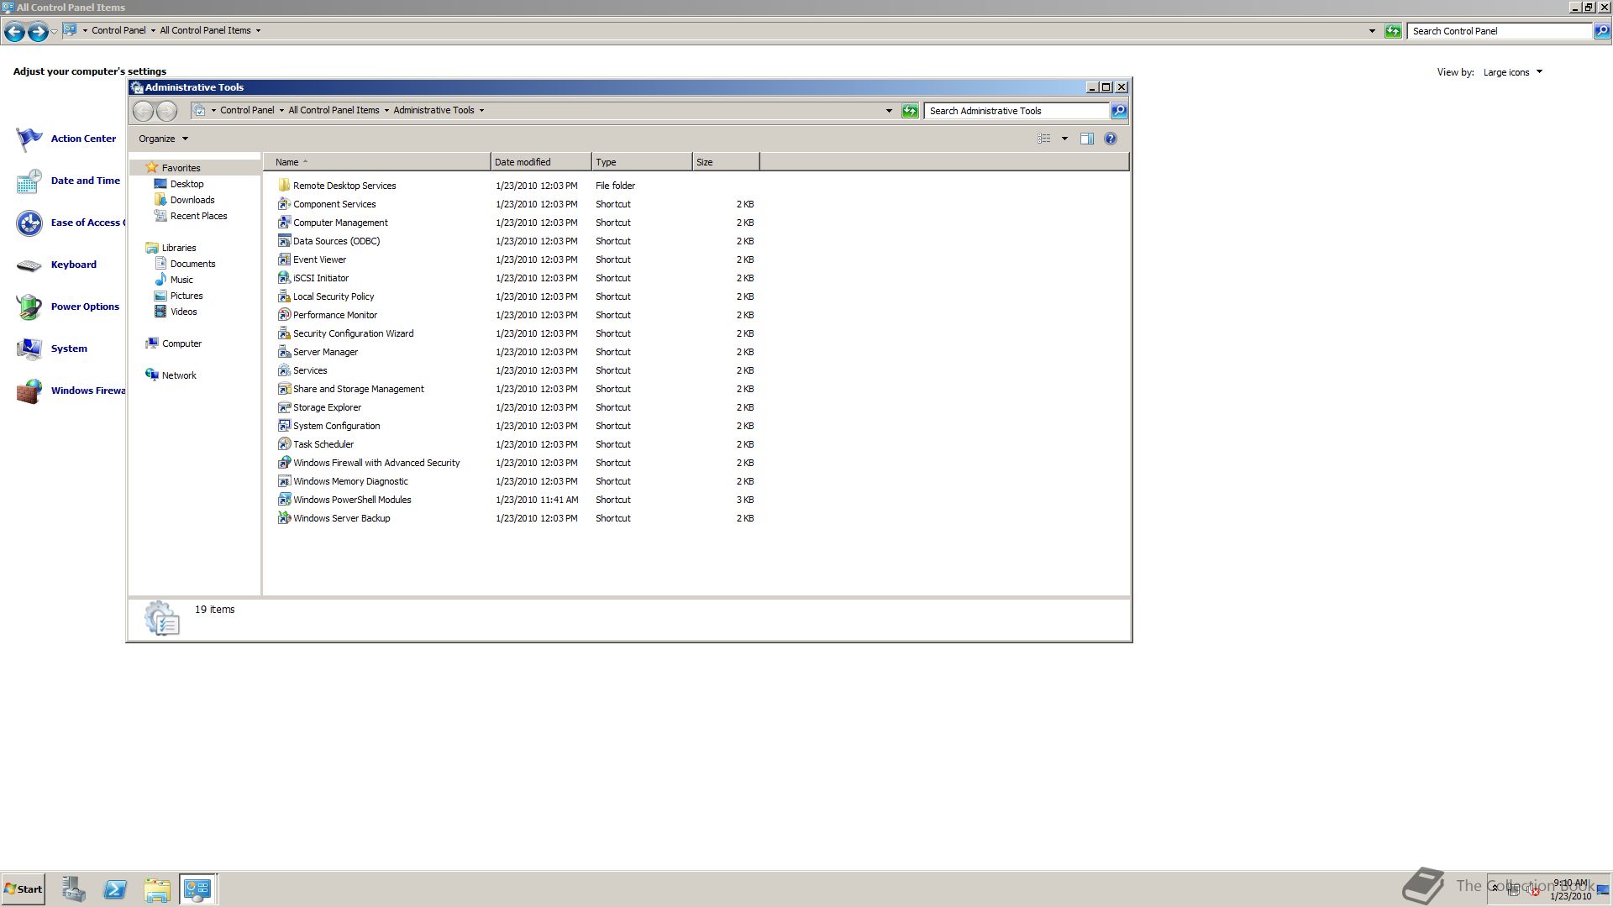Sort by the Date modified column header
The height and width of the screenshot is (907, 1613).
(541, 162)
